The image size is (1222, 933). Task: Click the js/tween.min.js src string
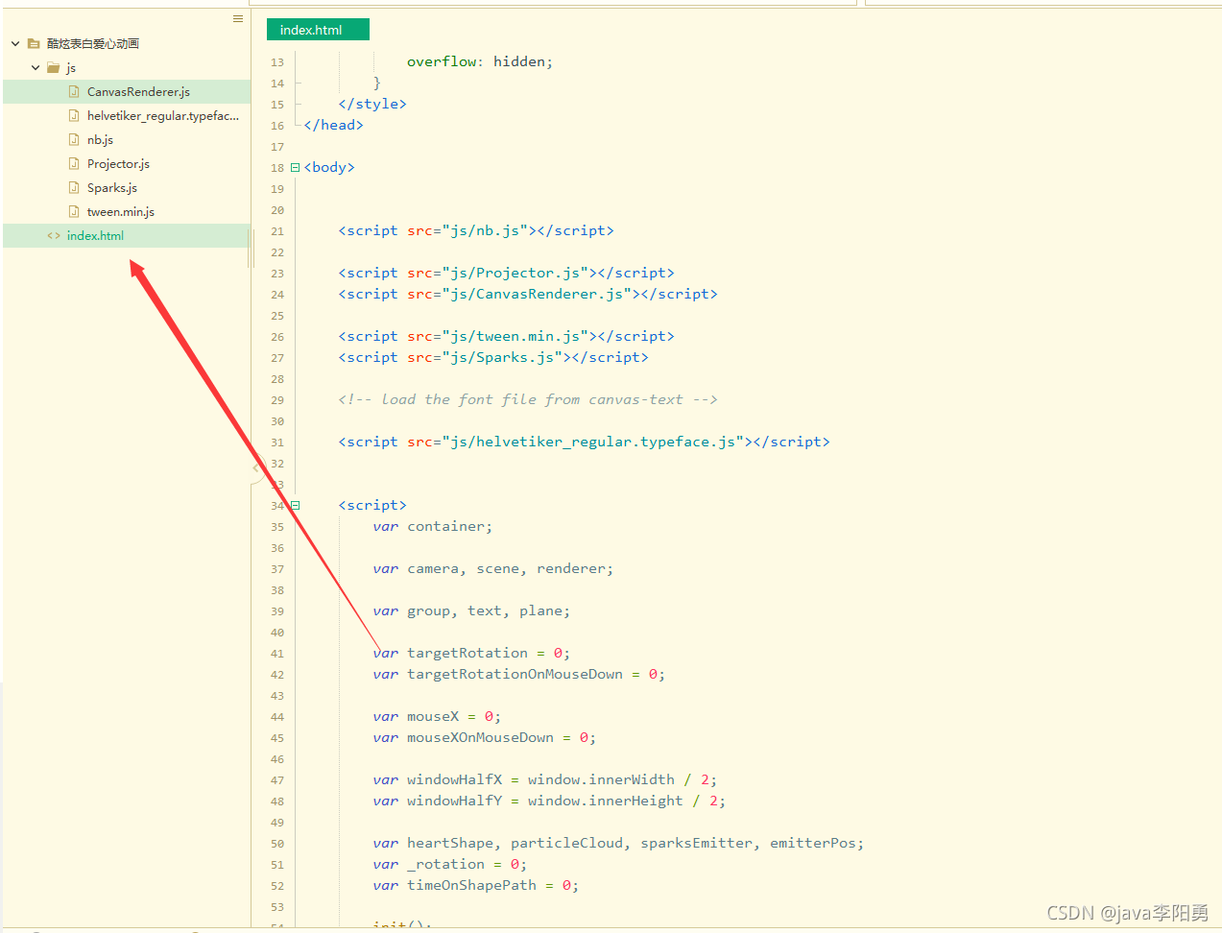pos(515,336)
